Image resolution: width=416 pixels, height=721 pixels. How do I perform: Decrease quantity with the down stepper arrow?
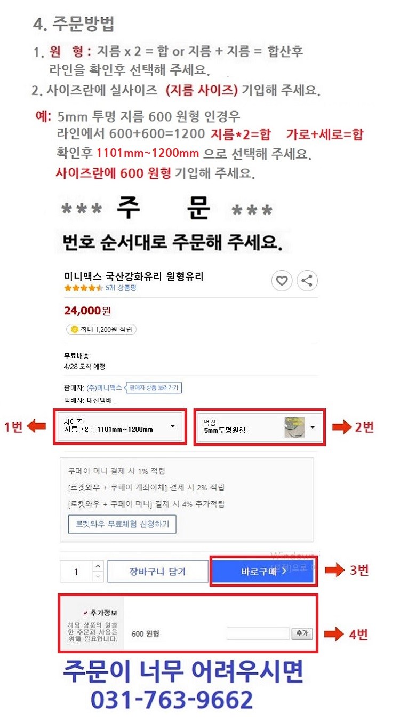[x=98, y=576]
